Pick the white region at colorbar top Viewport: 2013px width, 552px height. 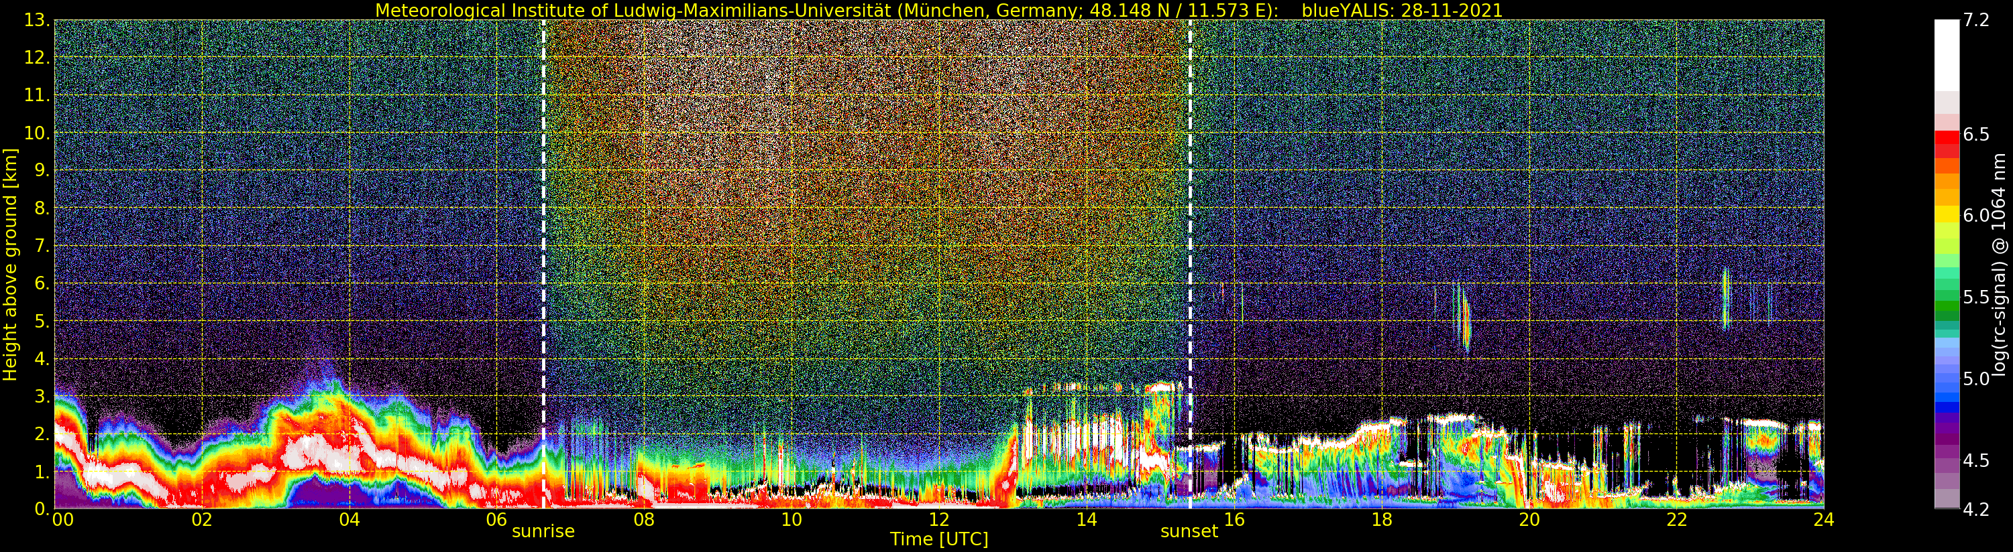(1946, 55)
